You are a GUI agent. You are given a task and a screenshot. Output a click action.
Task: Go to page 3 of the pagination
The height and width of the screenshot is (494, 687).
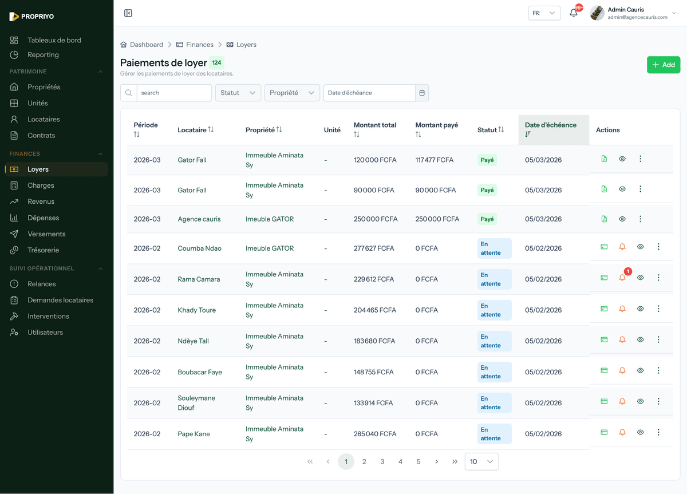[382, 461]
